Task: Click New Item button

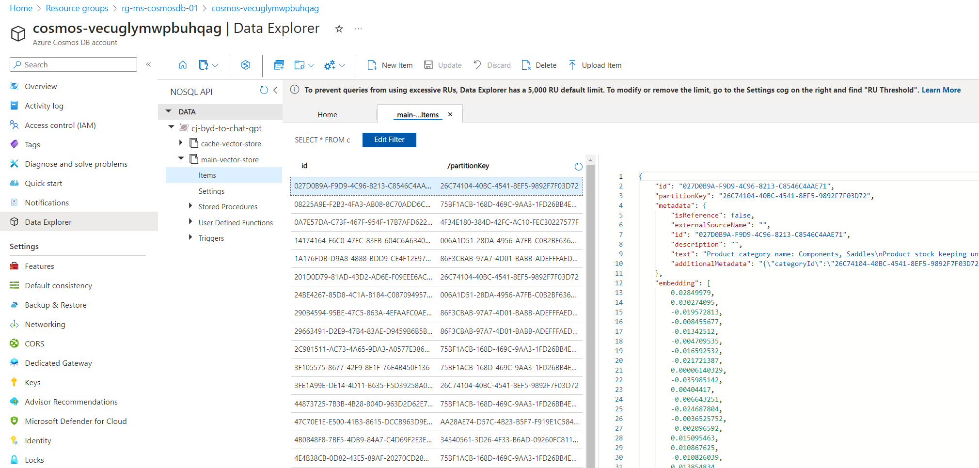Action: (390, 65)
